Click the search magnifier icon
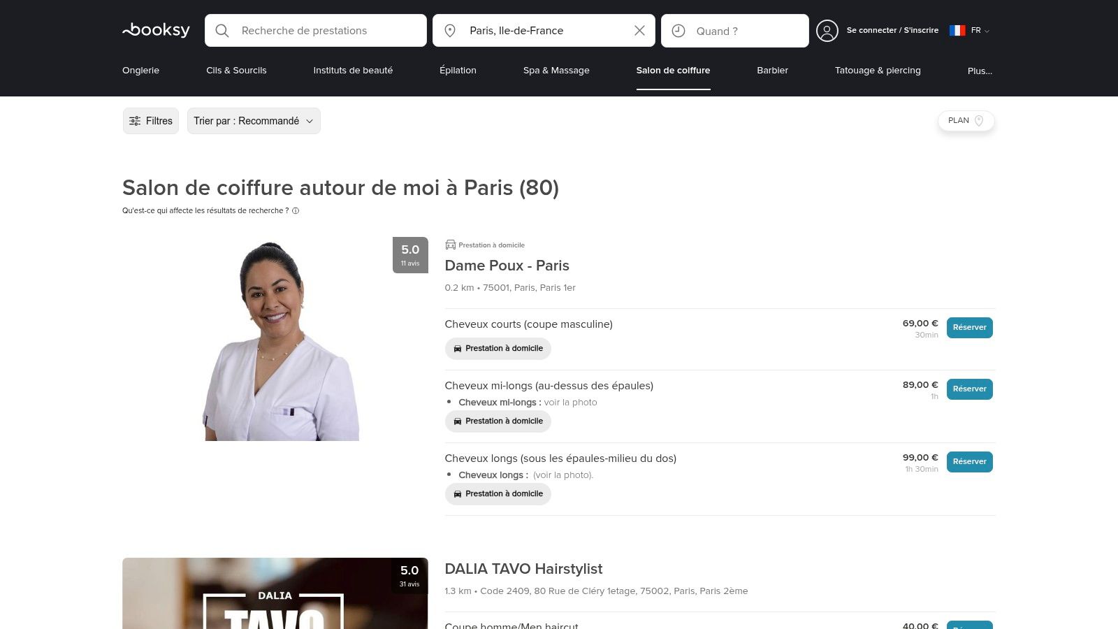1118x629 pixels. point(222,31)
